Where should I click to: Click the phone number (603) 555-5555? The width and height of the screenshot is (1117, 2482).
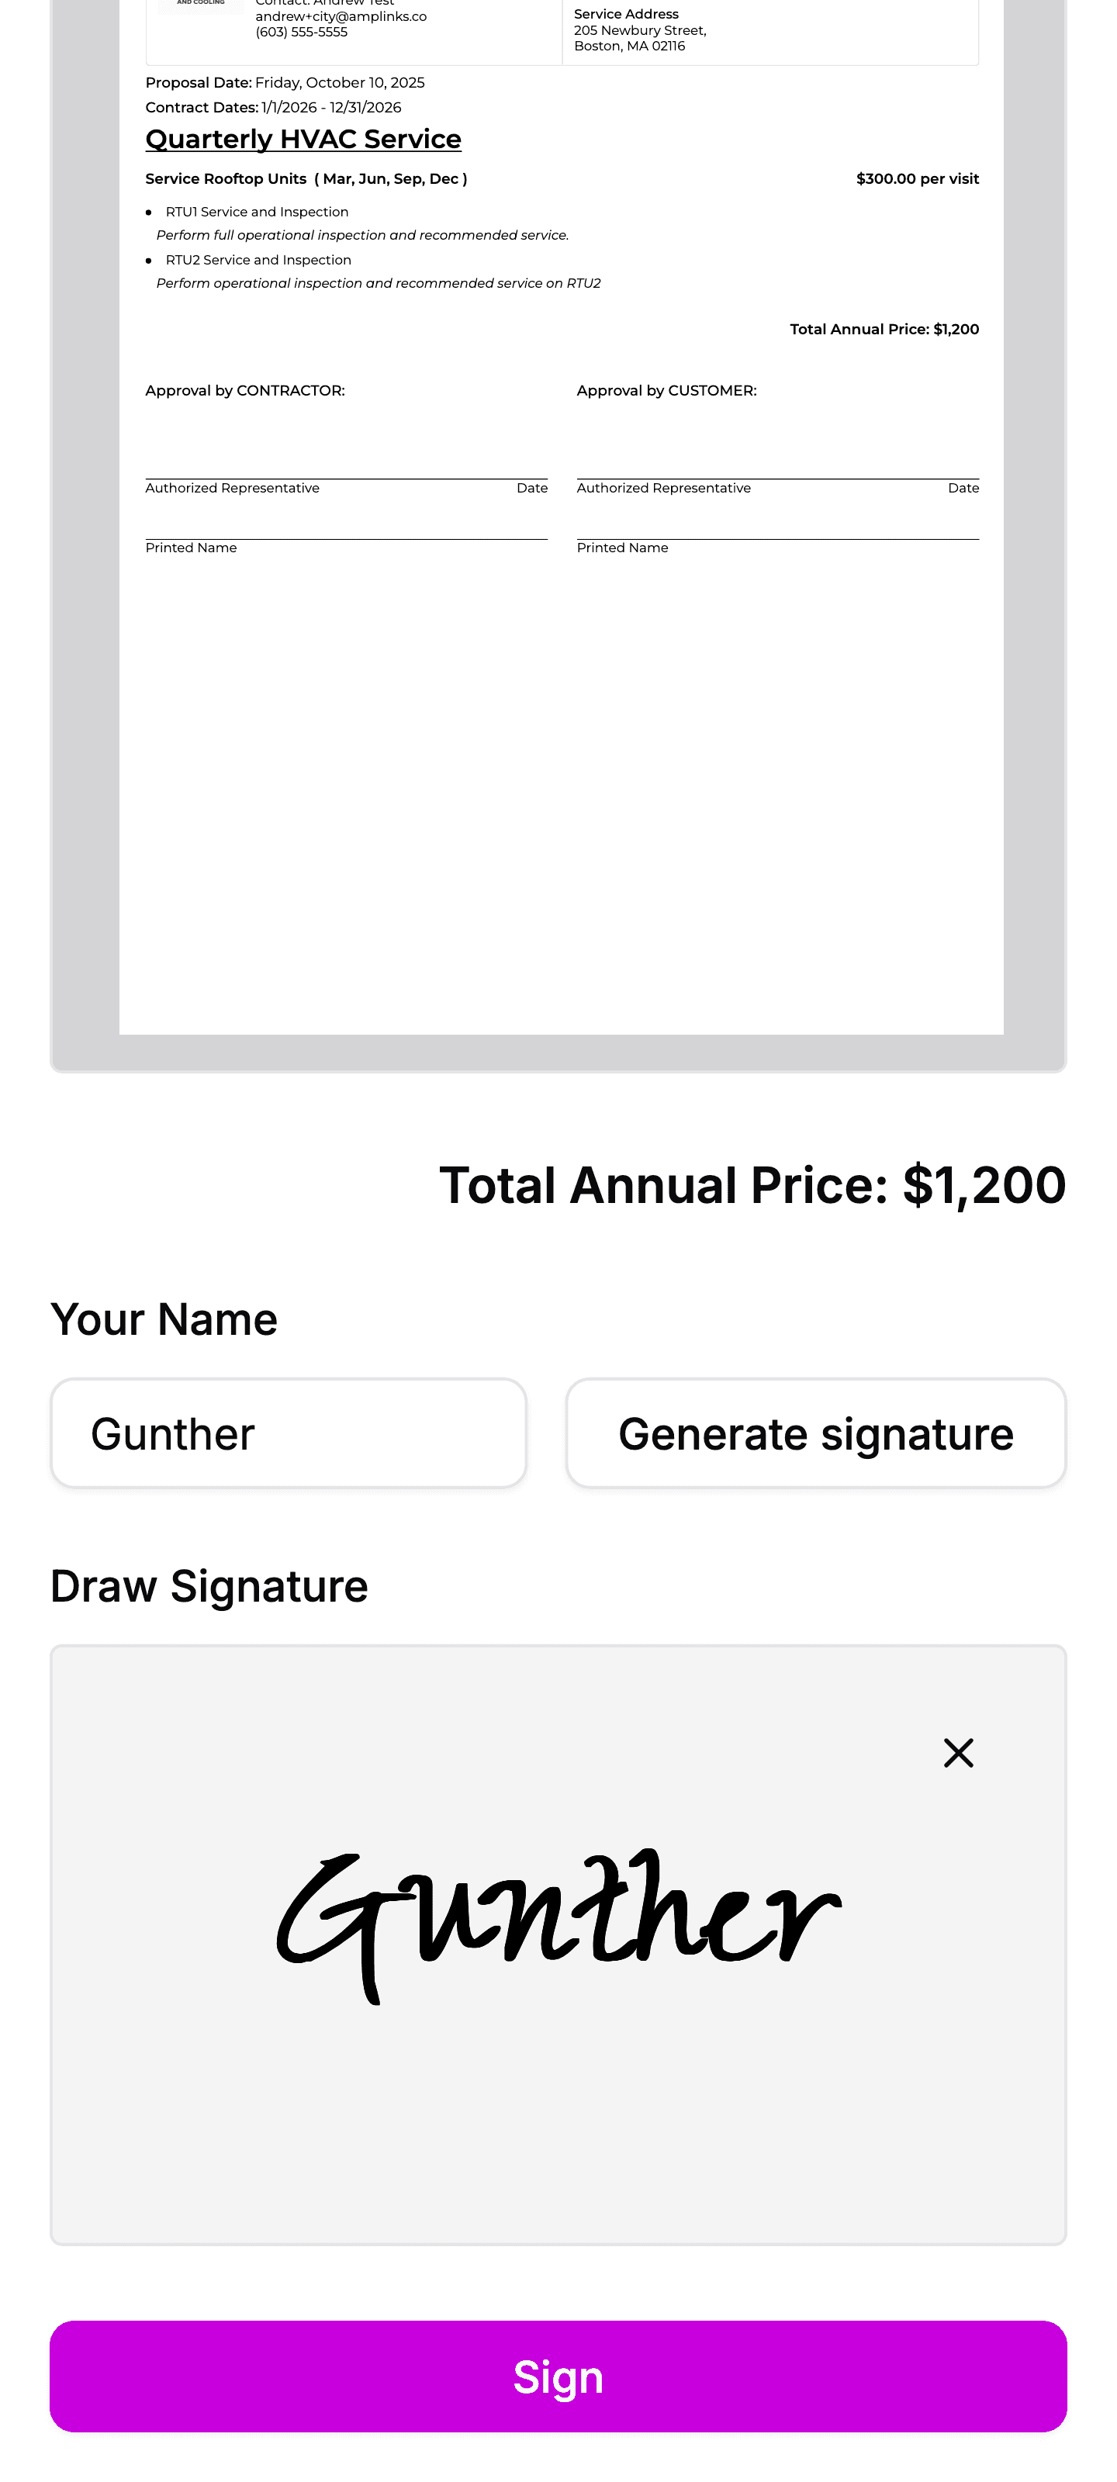301,32
